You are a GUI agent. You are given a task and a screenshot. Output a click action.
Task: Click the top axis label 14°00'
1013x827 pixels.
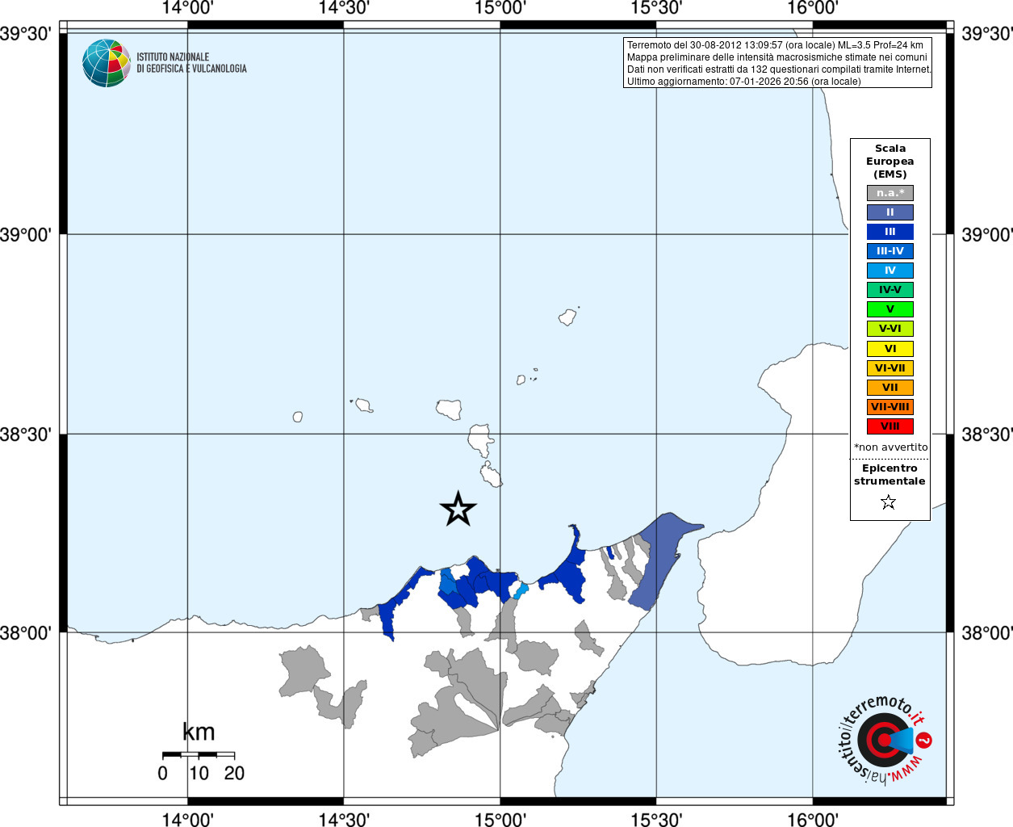(x=187, y=8)
